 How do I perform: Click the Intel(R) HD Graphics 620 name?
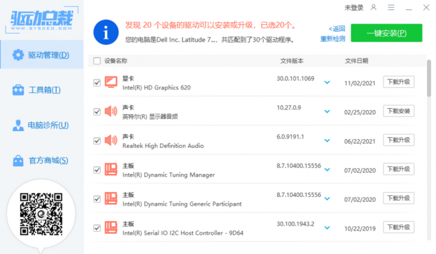pos(156,87)
